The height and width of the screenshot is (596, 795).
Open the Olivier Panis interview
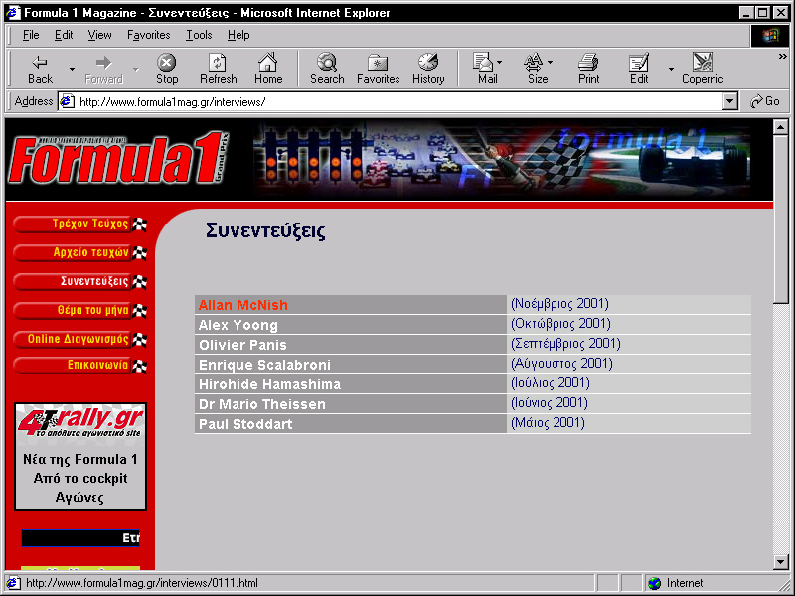click(242, 345)
